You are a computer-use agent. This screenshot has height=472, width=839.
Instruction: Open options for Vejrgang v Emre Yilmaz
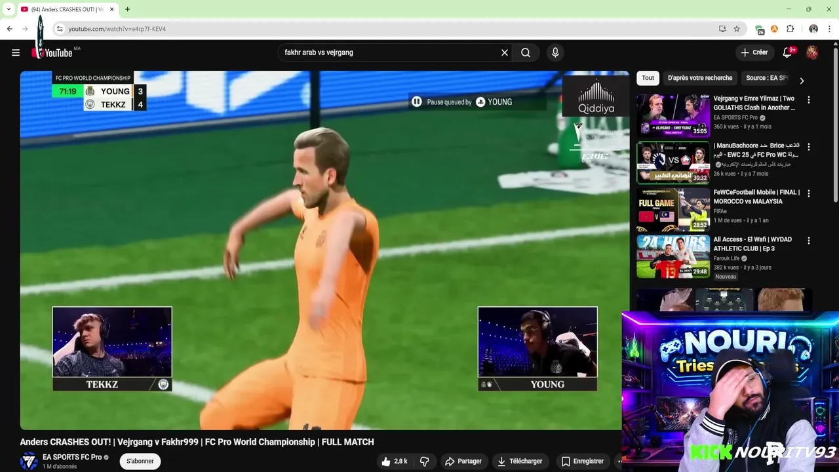808,100
